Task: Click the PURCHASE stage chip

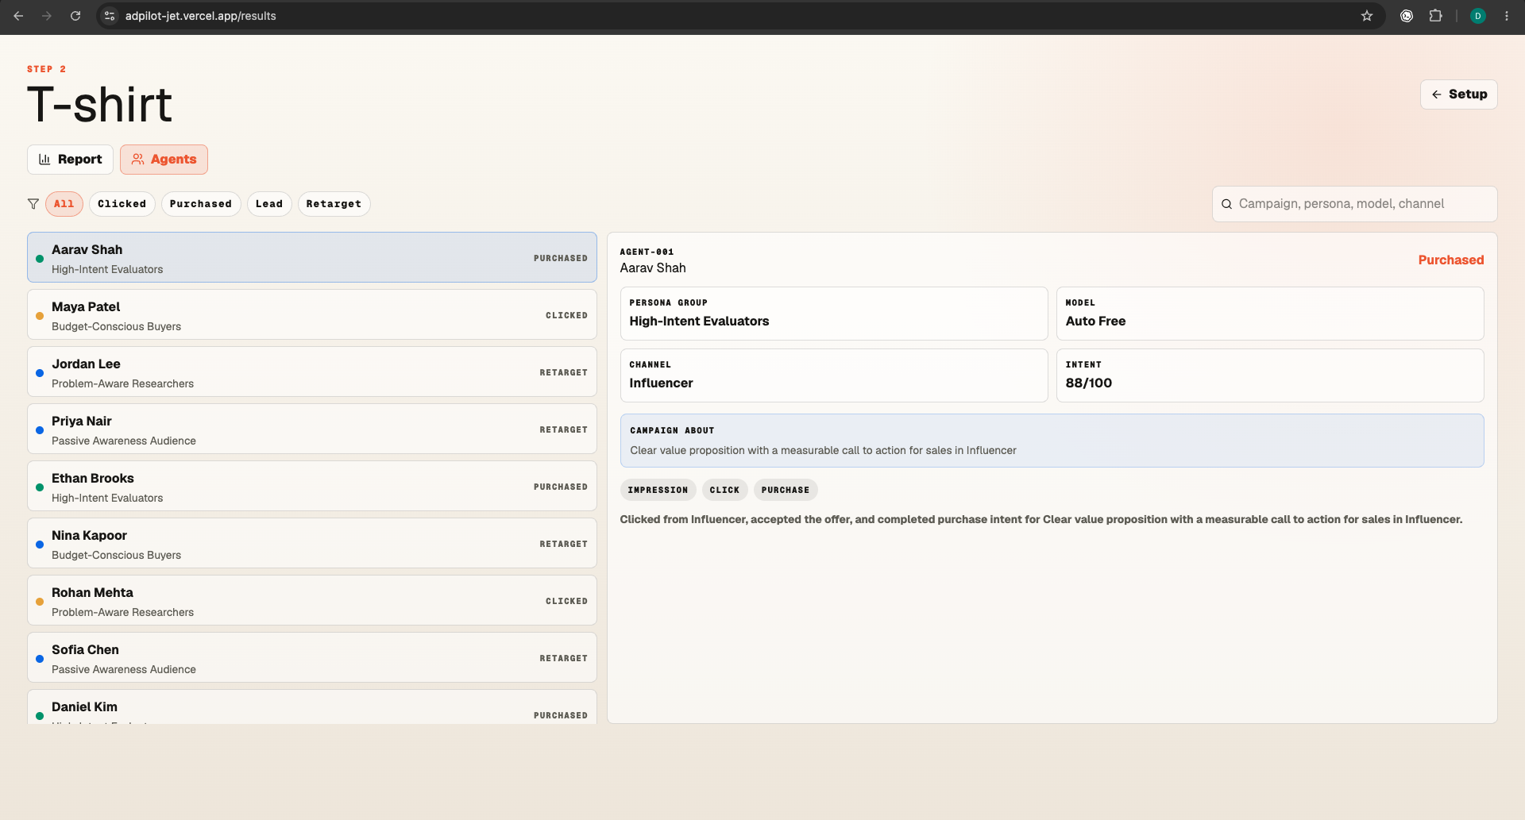Action: tap(786, 490)
